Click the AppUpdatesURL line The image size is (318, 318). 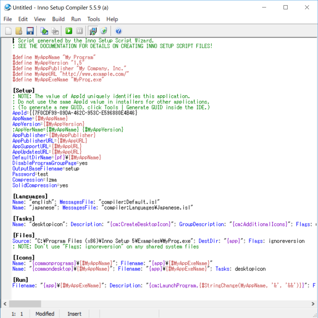coord(47,152)
